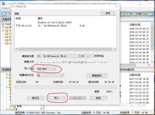Image resolution: width=155 pixels, height=115 pixels.
Task: Click the 格式化 button
Action: coord(36,98)
